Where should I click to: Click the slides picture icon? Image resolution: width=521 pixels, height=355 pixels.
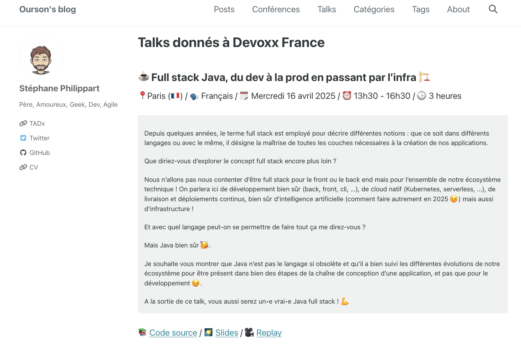click(209, 332)
